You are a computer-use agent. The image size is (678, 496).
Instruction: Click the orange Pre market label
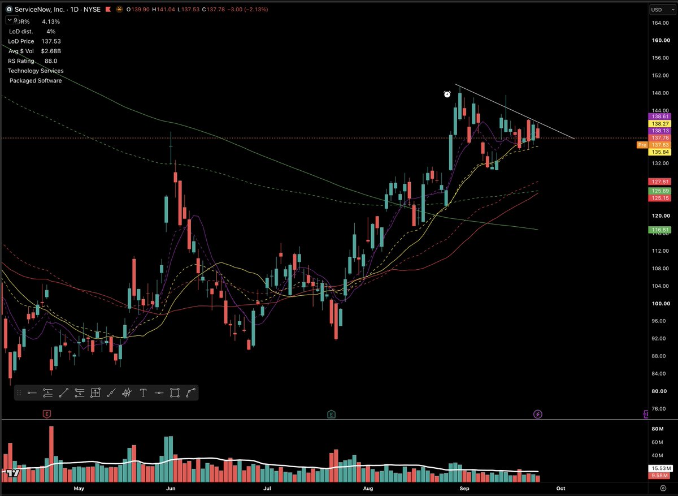point(642,145)
